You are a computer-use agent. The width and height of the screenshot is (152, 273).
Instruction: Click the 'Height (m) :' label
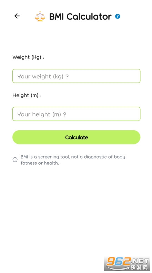point(27,95)
